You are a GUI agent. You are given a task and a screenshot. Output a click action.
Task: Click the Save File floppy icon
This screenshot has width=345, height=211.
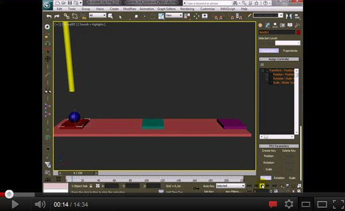pos(70,3)
